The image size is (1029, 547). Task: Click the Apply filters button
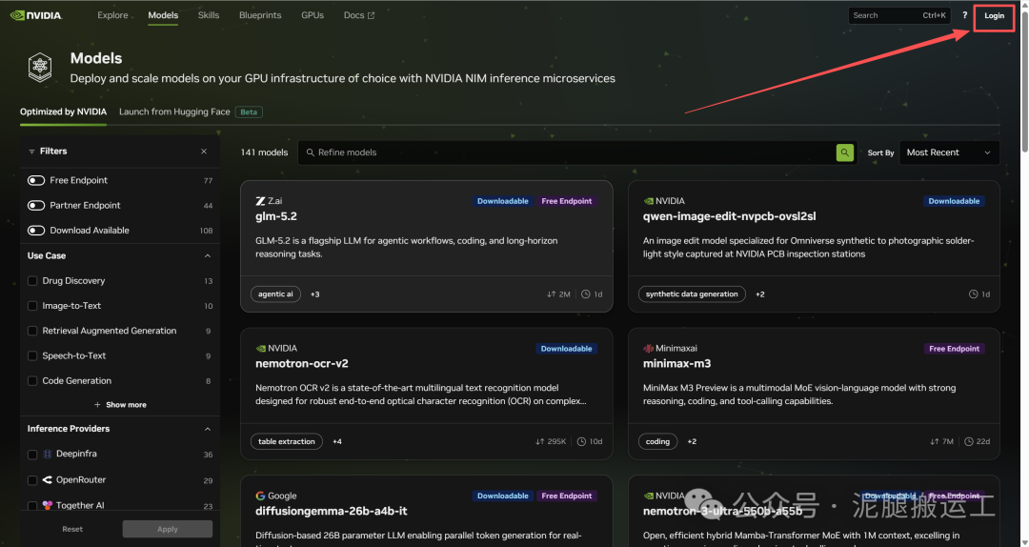(168, 529)
